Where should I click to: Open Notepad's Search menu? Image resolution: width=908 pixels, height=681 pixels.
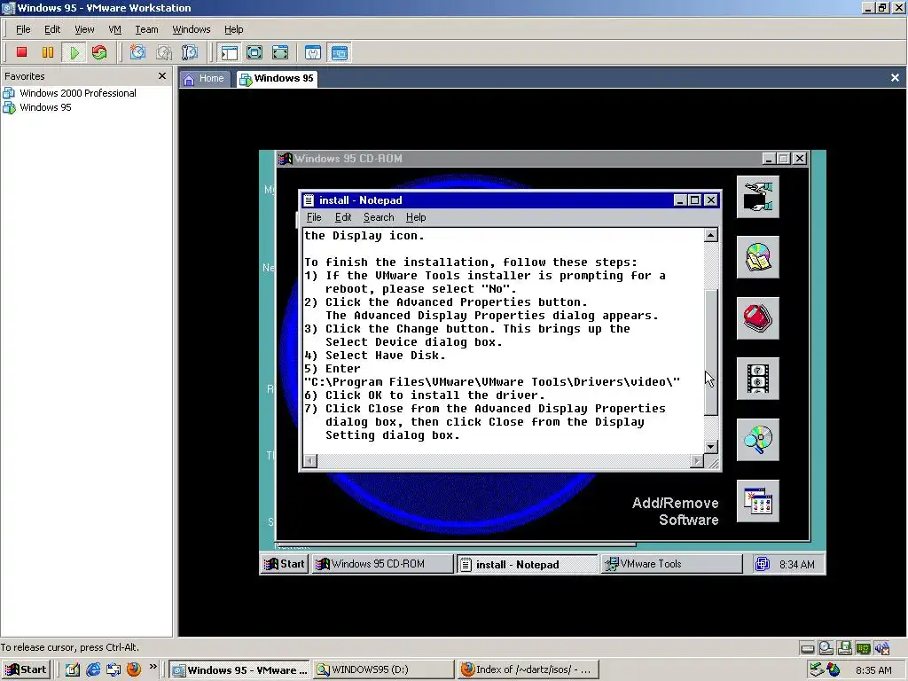[x=379, y=217]
